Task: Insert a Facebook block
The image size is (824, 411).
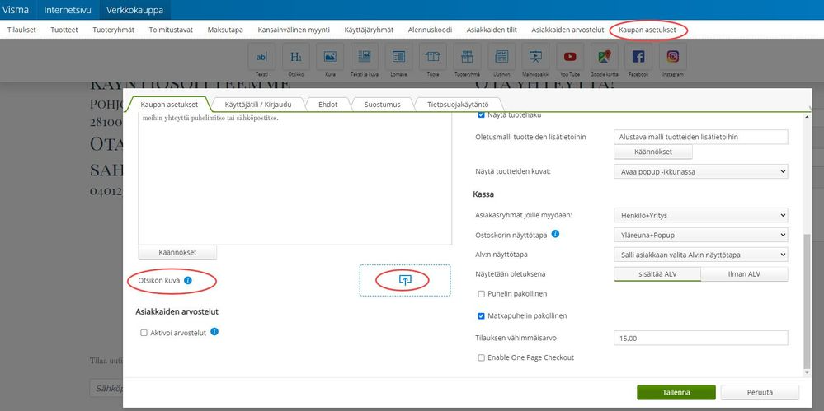Action: click(638, 57)
